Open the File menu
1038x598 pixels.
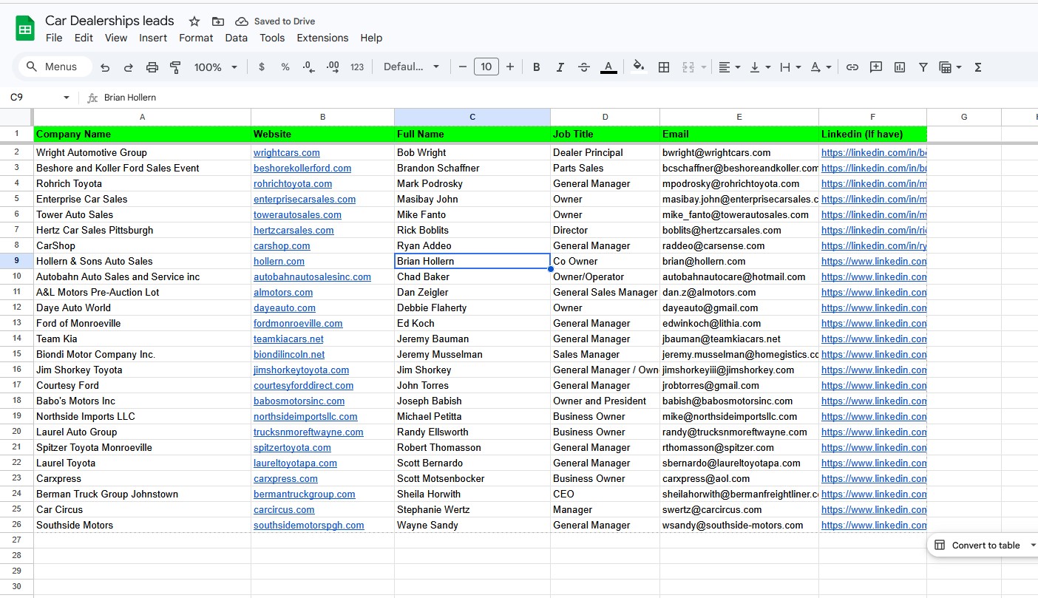point(54,38)
